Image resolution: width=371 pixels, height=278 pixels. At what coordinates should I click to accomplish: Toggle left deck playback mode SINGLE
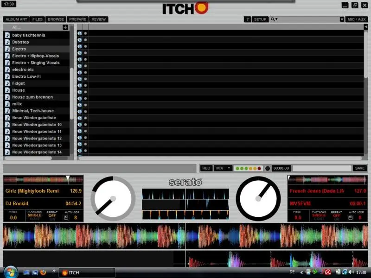34,215
